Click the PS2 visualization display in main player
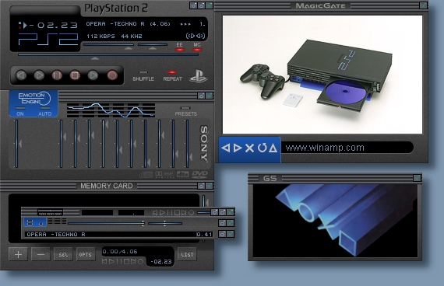The height and width of the screenshot is (286, 444). coord(48,40)
